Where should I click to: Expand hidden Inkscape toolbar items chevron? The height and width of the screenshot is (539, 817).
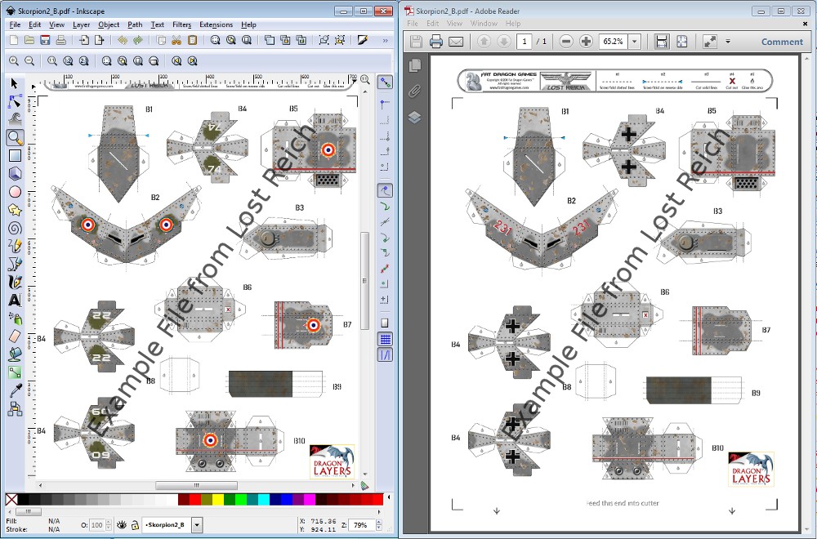386,40
